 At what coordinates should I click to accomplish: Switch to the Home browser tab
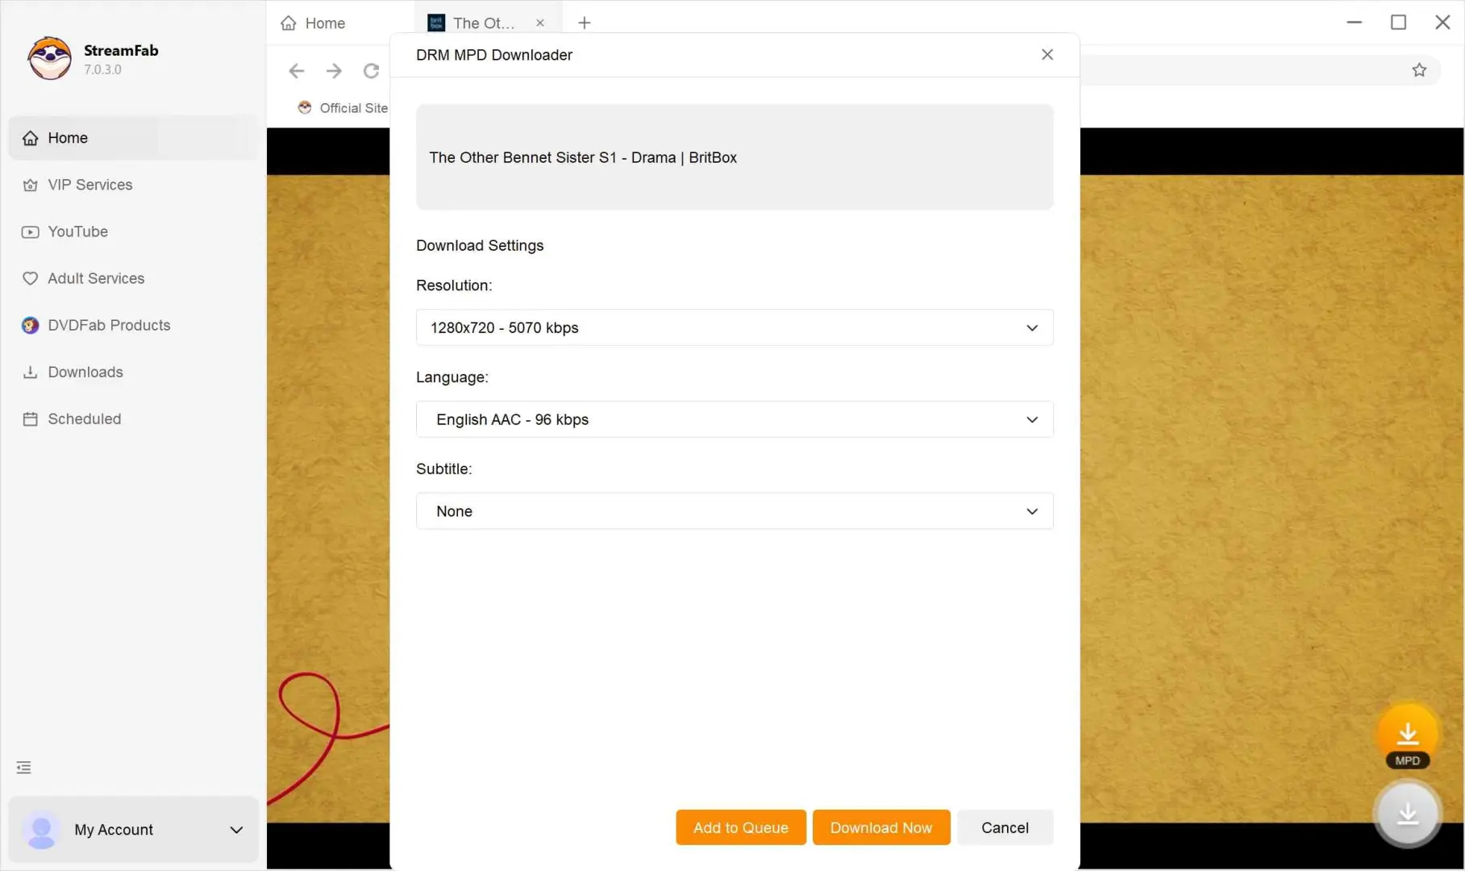pos(313,23)
